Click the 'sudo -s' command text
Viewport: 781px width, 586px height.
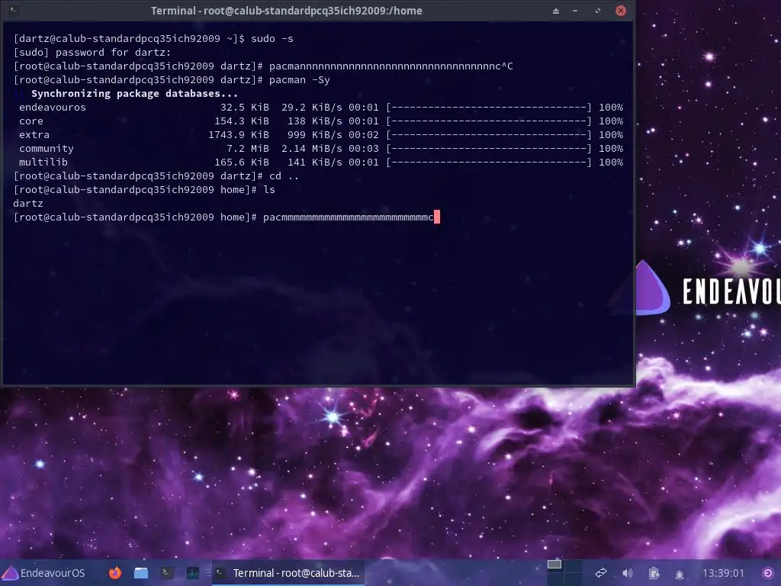pos(272,38)
